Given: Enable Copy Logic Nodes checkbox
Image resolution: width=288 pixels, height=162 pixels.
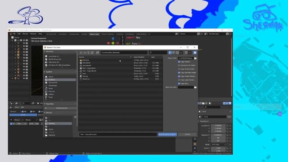Looking at the screenshot, I should coord(179,80).
